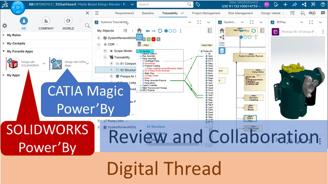Click the Home icon in the System widget
This screenshot has height=184, width=328.
point(222,30)
